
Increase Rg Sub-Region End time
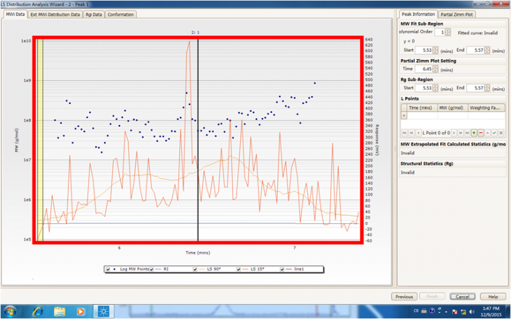[487, 86]
